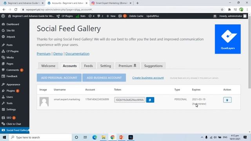Click the New content plus item

click(x=111, y=16)
